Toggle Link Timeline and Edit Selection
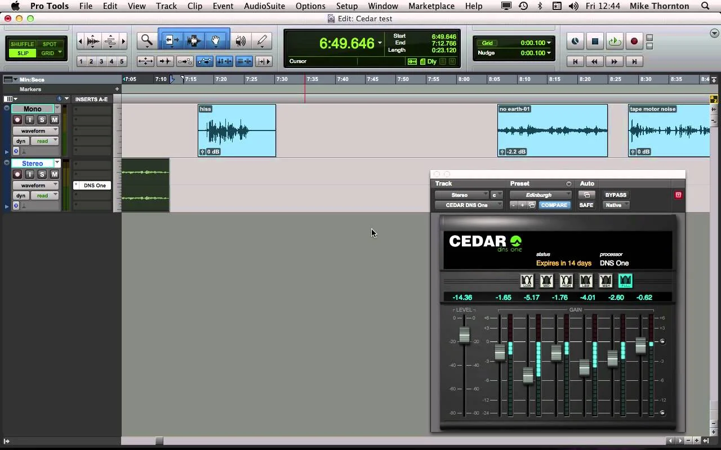This screenshot has width=721, height=450. click(224, 61)
